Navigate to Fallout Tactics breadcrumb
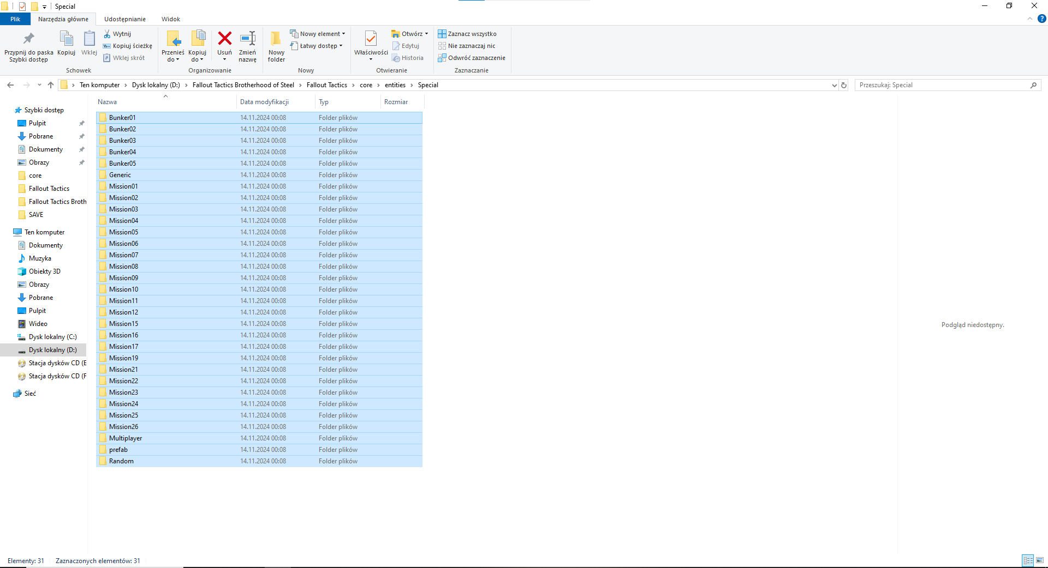 click(326, 85)
